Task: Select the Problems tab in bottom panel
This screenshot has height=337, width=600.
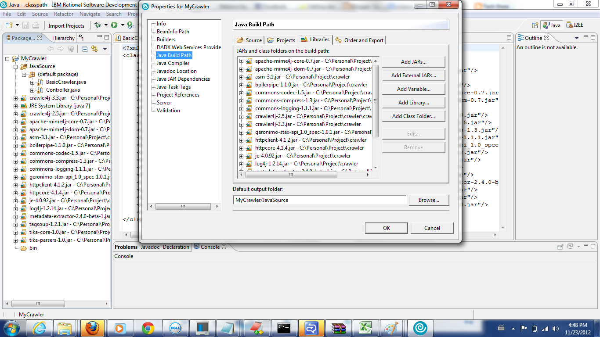Action: (x=126, y=247)
